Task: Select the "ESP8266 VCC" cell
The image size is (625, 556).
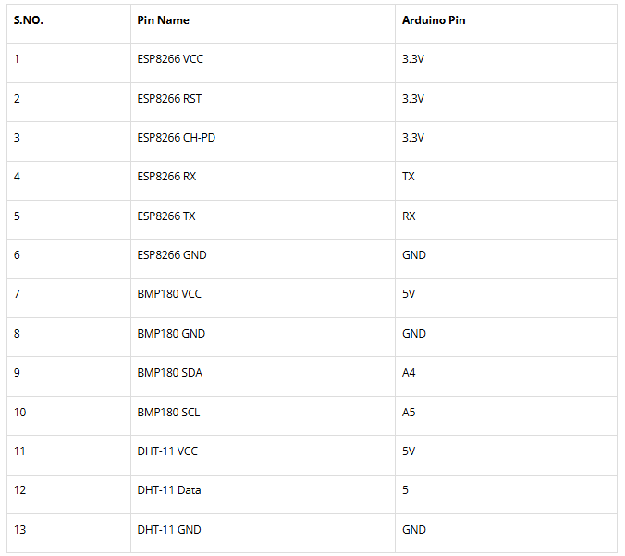Action: click(x=170, y=59)
